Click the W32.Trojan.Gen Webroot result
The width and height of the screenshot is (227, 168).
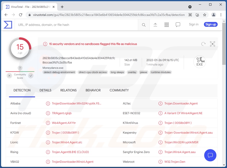pos(175,162)
